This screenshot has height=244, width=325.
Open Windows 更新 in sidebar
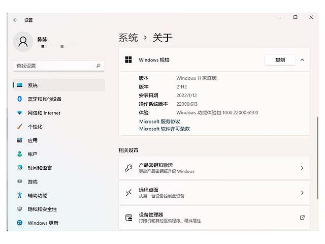tap(43, 223)
